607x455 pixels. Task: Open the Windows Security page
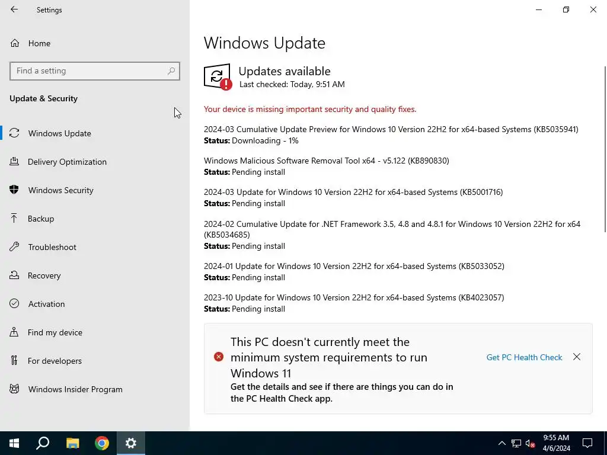point(95,190)
